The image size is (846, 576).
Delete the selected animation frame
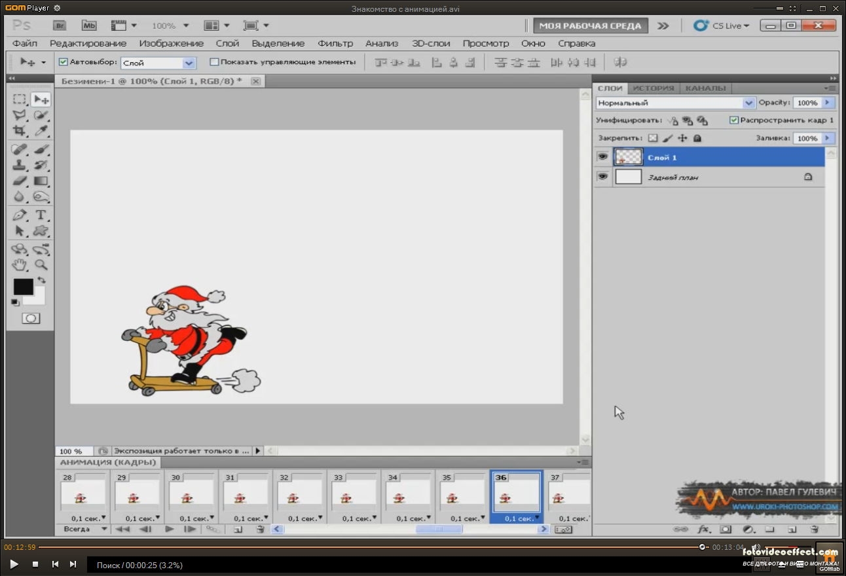(x=260, y=529)
